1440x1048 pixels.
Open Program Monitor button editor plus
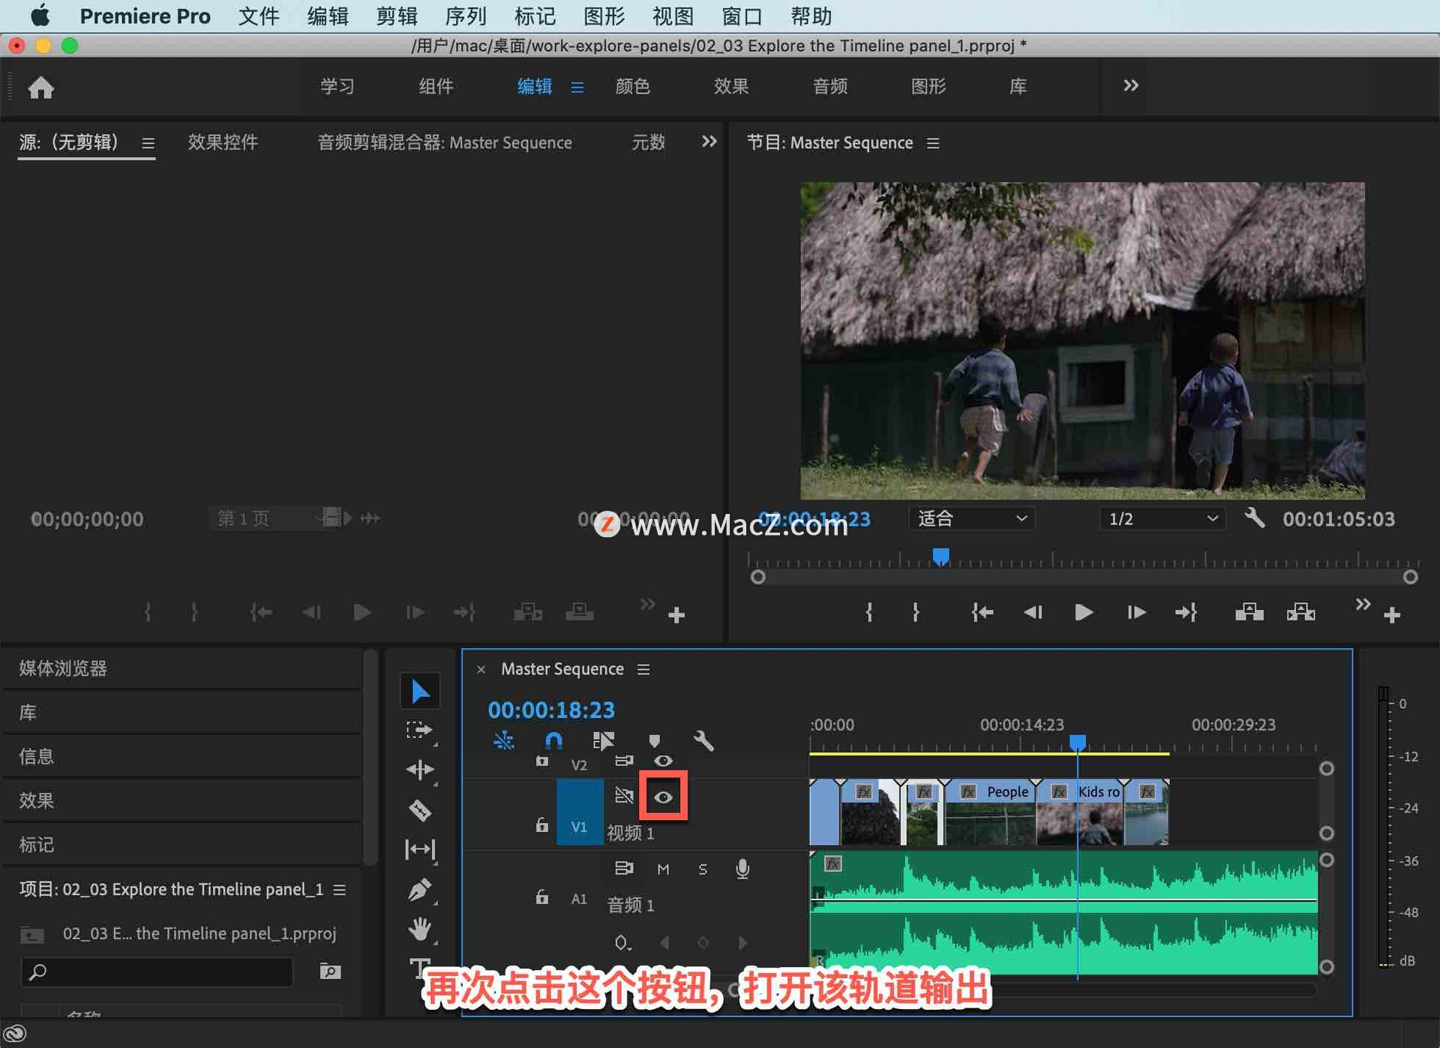pos(1392,615)
